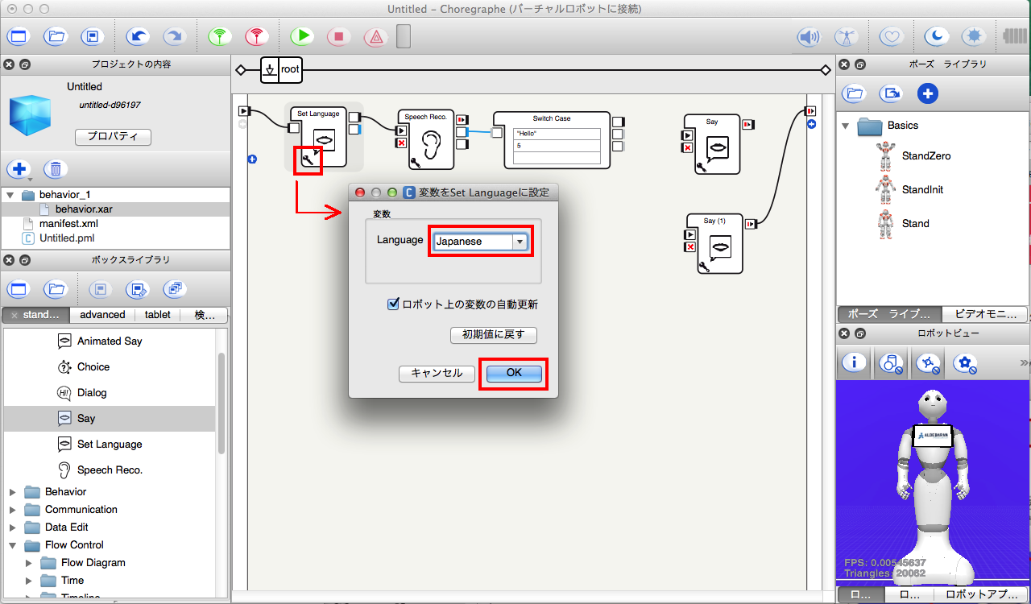The height and width of the screenshot is (604, 1031).
Task: Expand the Flow Diagram subfolder
Action: click(30, 563)
